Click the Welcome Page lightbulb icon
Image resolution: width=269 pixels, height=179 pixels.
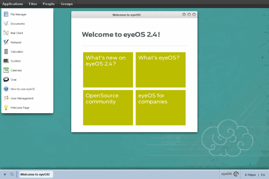[x=6, y=107]
